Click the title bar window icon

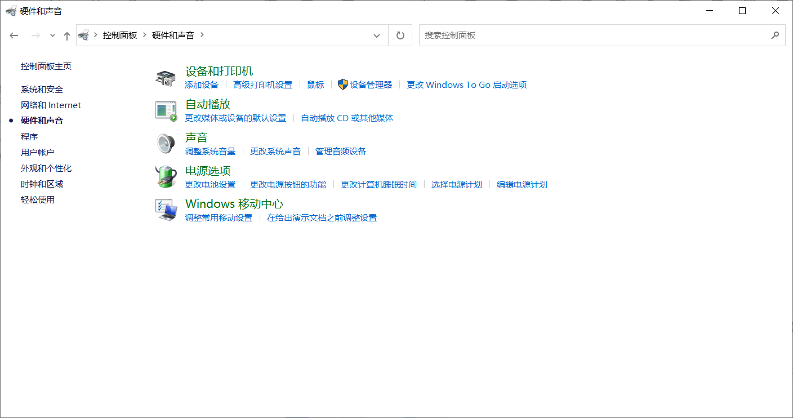point(11,11)
